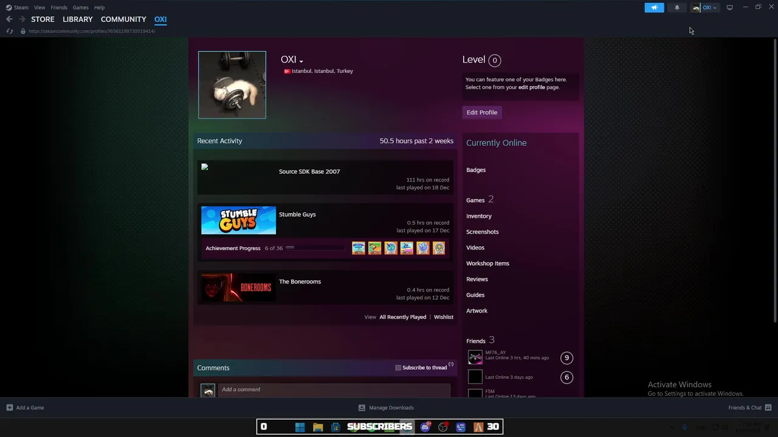
Task: Click the Level 0 badge circle
Action: 495,60
